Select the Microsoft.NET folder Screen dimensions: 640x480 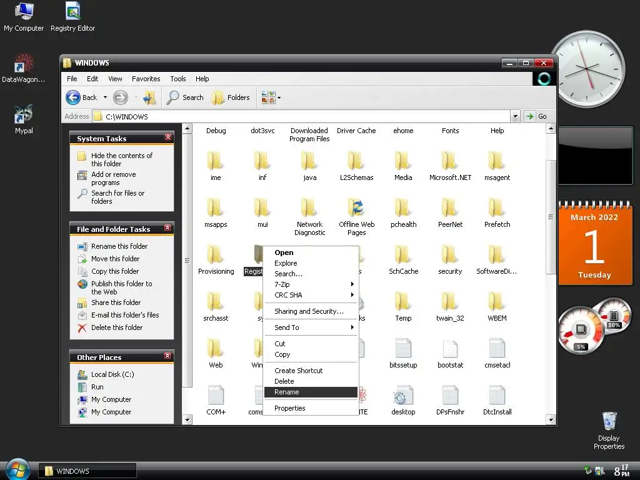[x=450, y=166]
